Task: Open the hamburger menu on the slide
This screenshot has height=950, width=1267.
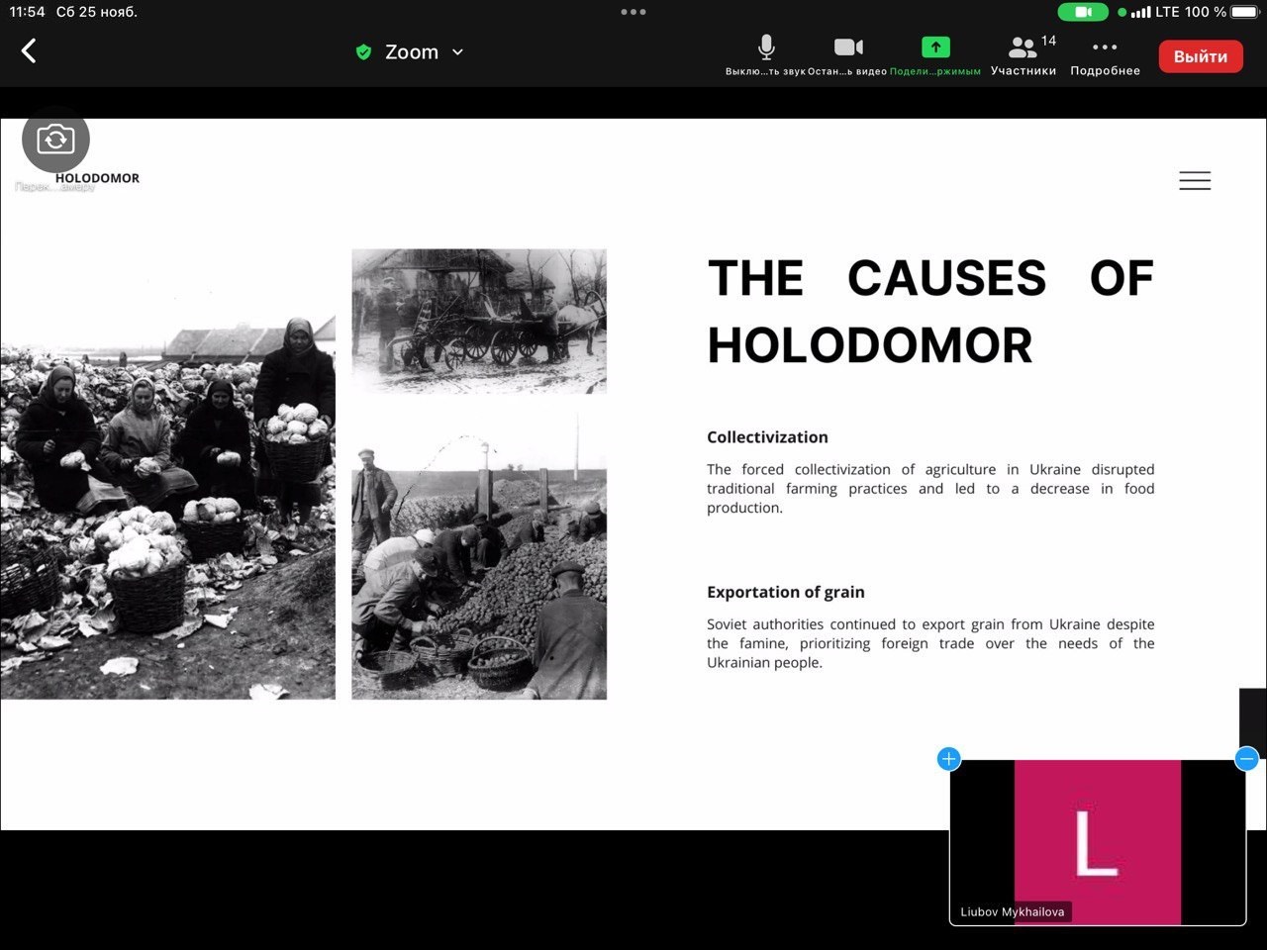Action: coord(1195,180)
